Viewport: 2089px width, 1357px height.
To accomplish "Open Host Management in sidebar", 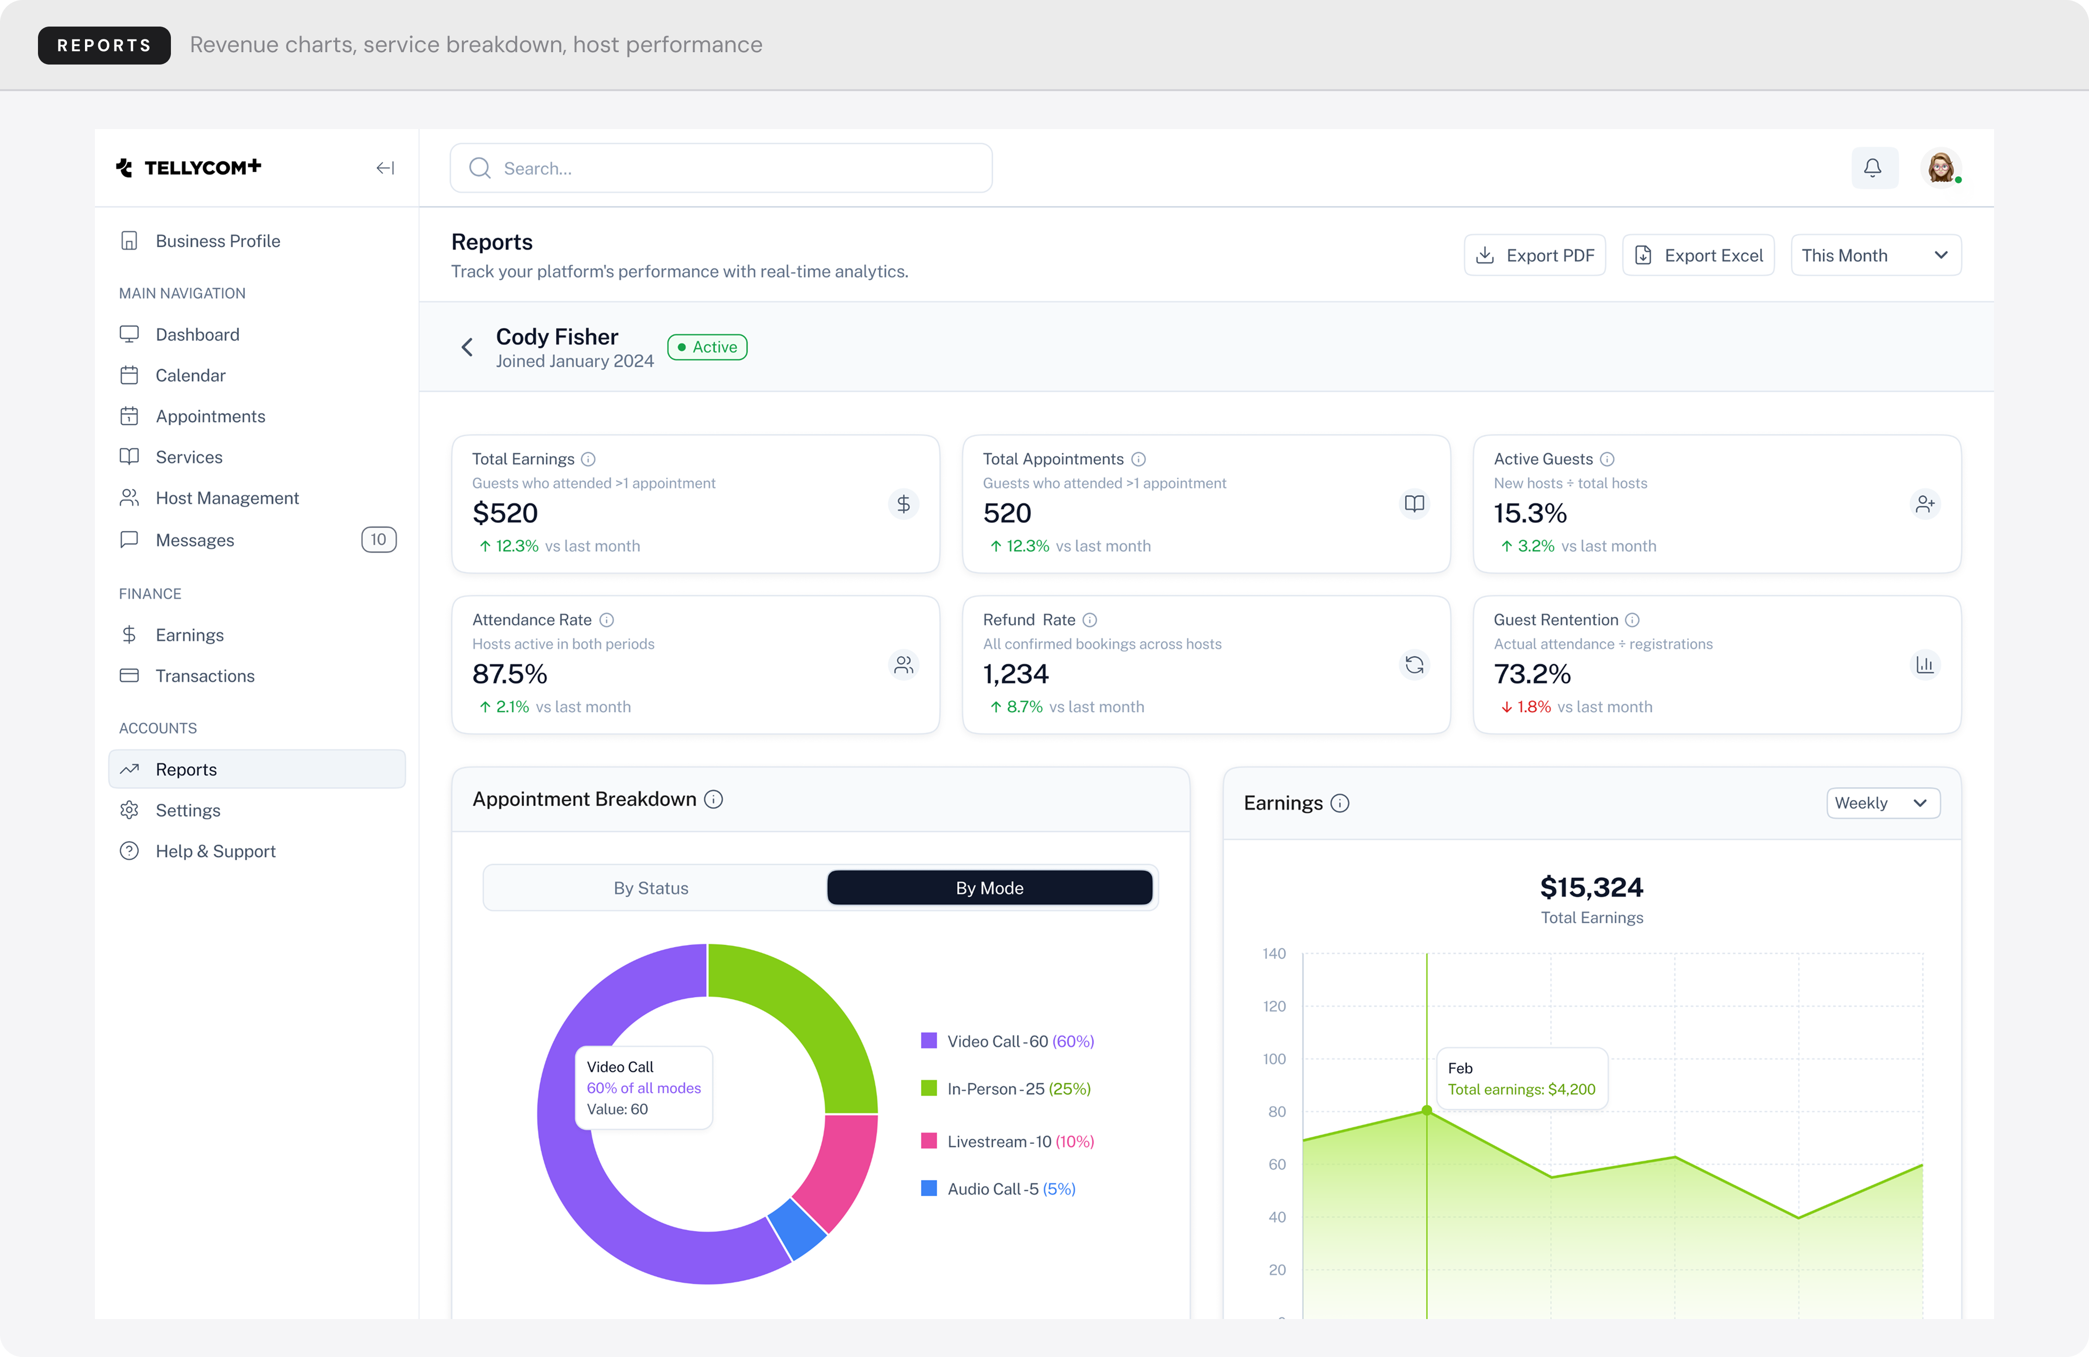I will [226, 498].
